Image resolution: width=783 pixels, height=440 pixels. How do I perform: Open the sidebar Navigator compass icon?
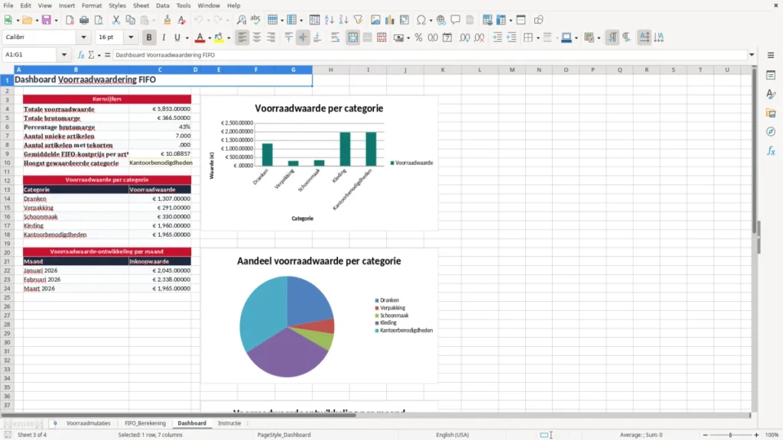click(x=771, y=131)
